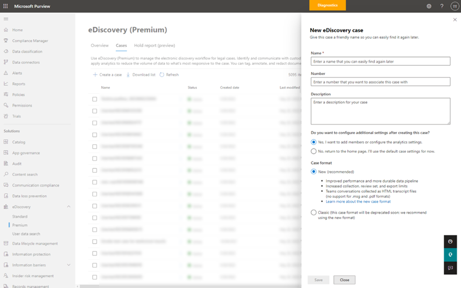Click the Home icon in sidebar
Screen dimensions: 461x288
[x=6, y=29]
